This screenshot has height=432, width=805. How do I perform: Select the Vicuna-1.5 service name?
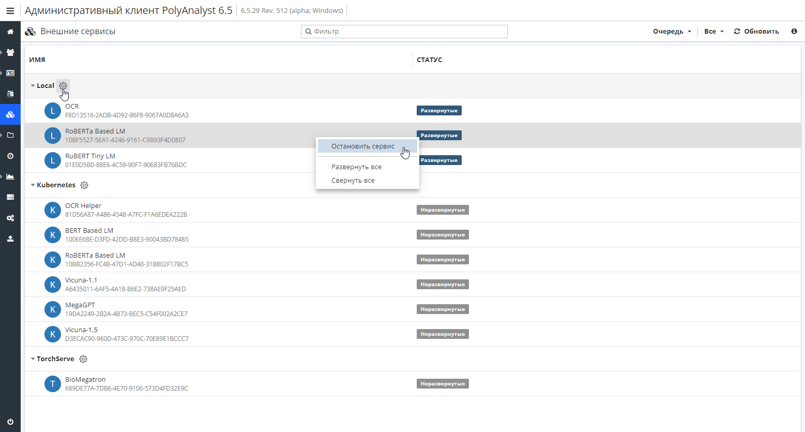tap(81, 330)
